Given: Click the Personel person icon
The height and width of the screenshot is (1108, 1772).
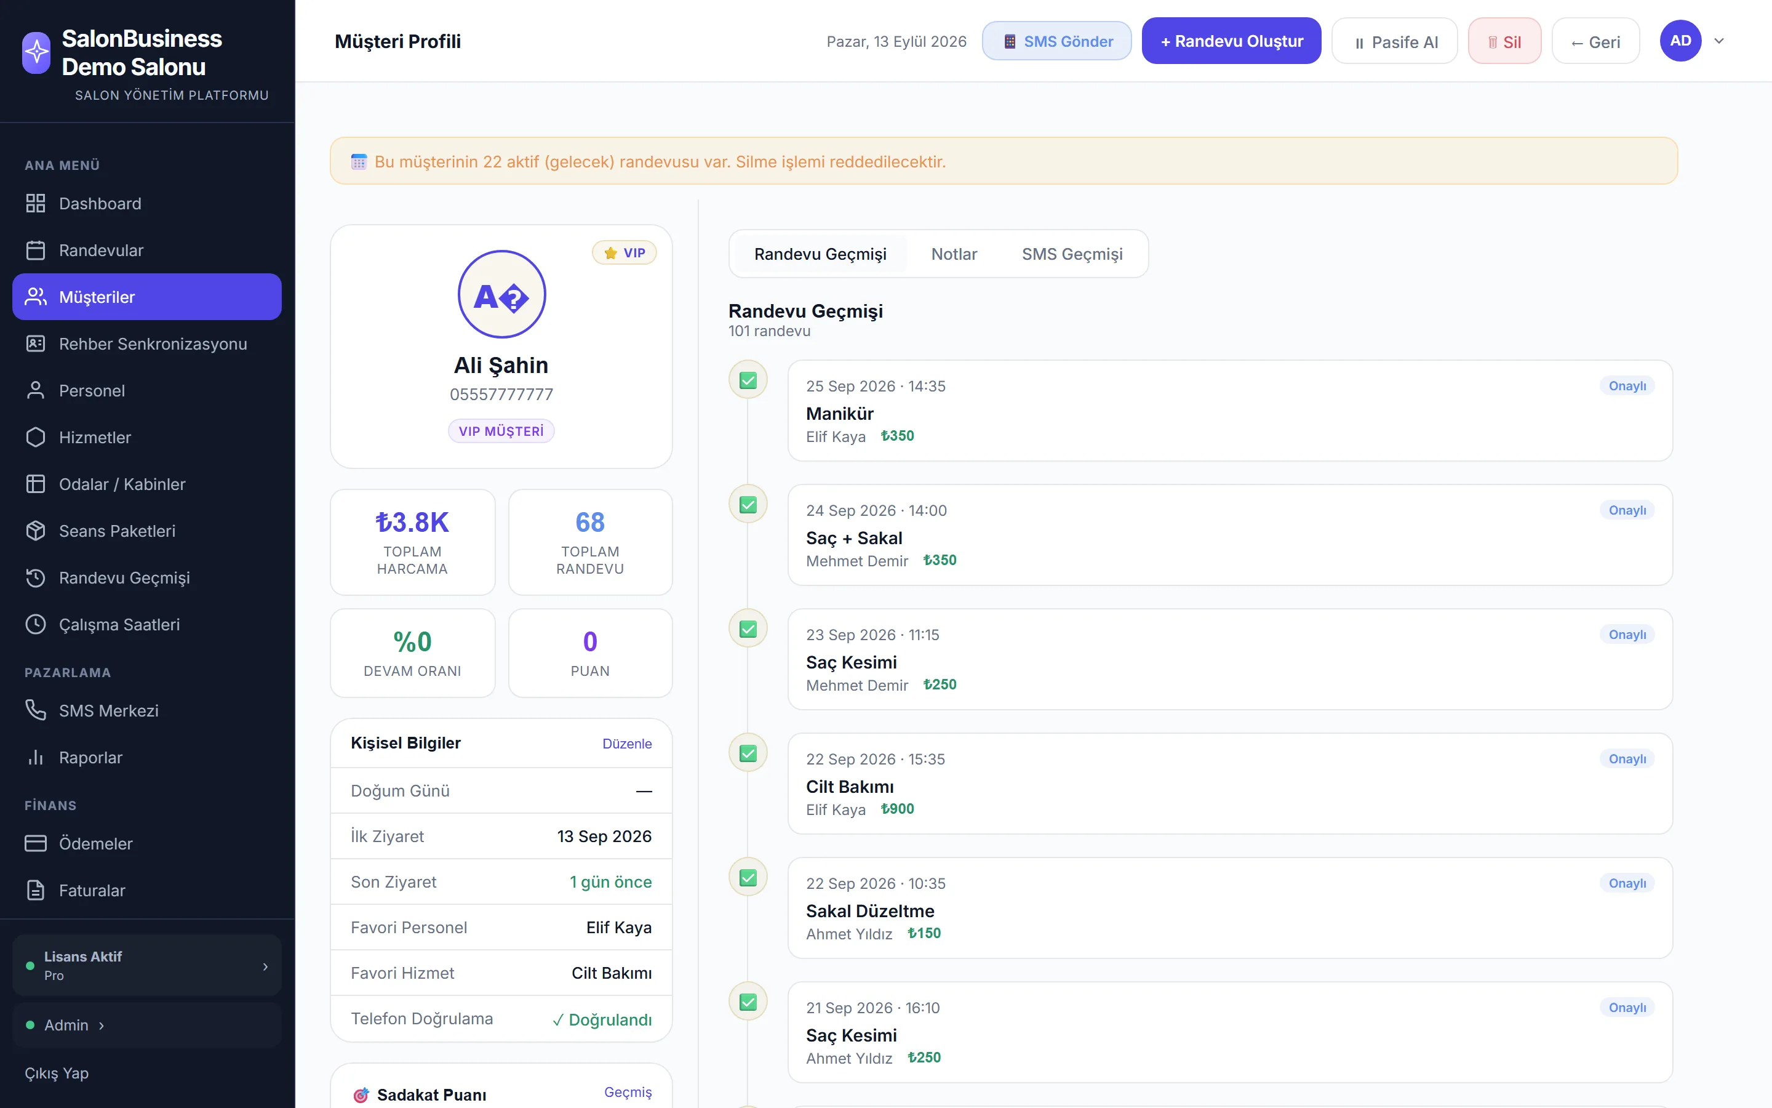Looking at the screenshot, I should click(35, 391).
